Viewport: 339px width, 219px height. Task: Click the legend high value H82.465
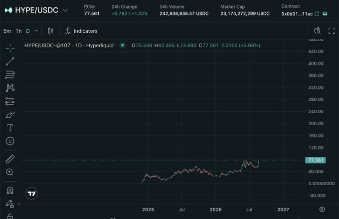click(165, 45)
